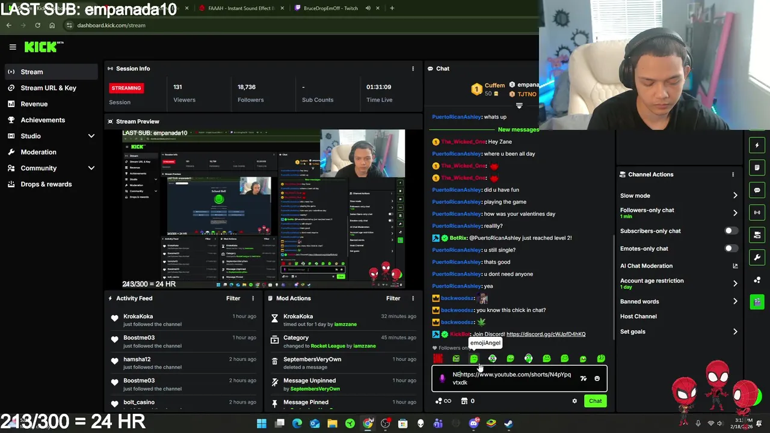Open the Discord invite link in chat

pyautogui.click(x=546, y=334)
